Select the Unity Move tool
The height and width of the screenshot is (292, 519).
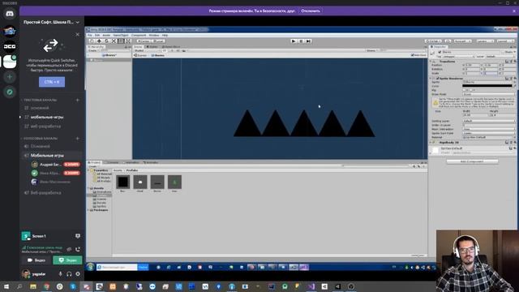click(x=99, y=41)
